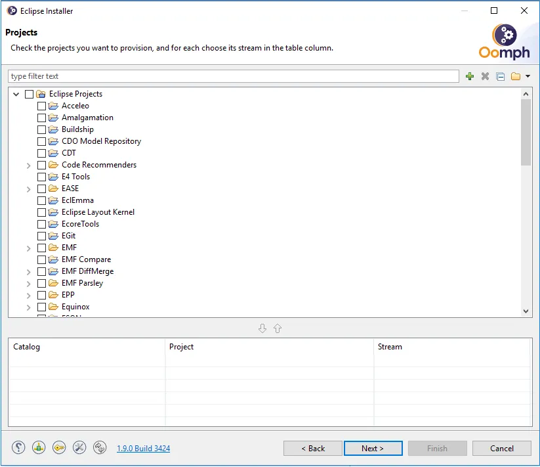Click the EGit folder icon
This screenshot has height=467, width=540.
click(53, 236)
